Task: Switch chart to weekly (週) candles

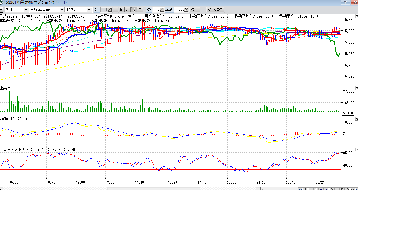Action: coord(121,10)
